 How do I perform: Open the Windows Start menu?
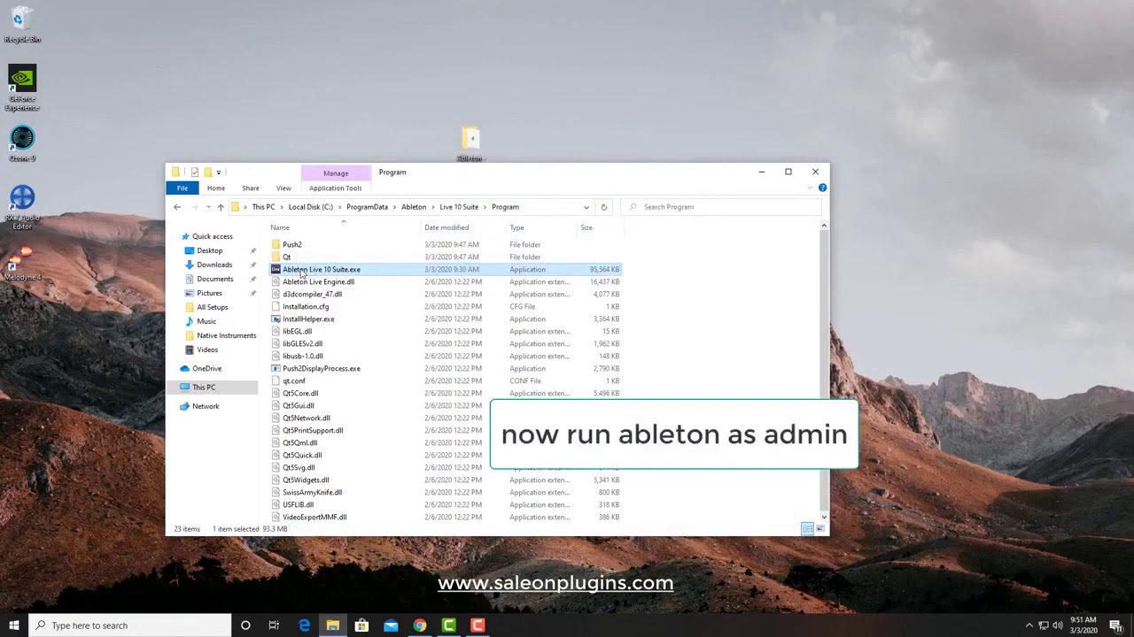point(13,625)
